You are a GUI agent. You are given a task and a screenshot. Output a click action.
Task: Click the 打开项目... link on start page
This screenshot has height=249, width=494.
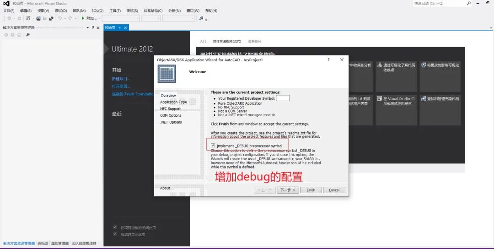pos(121,87)
